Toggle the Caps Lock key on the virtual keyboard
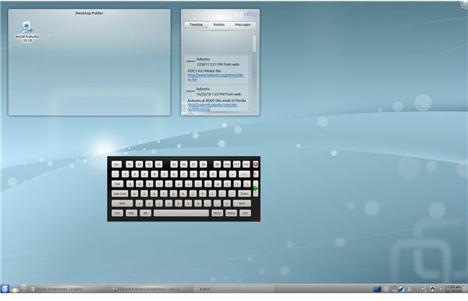Viewport: 468px width, 301px height. (x=119, y=193)
